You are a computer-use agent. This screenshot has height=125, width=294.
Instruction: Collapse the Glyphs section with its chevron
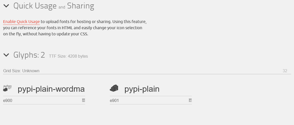6,55
